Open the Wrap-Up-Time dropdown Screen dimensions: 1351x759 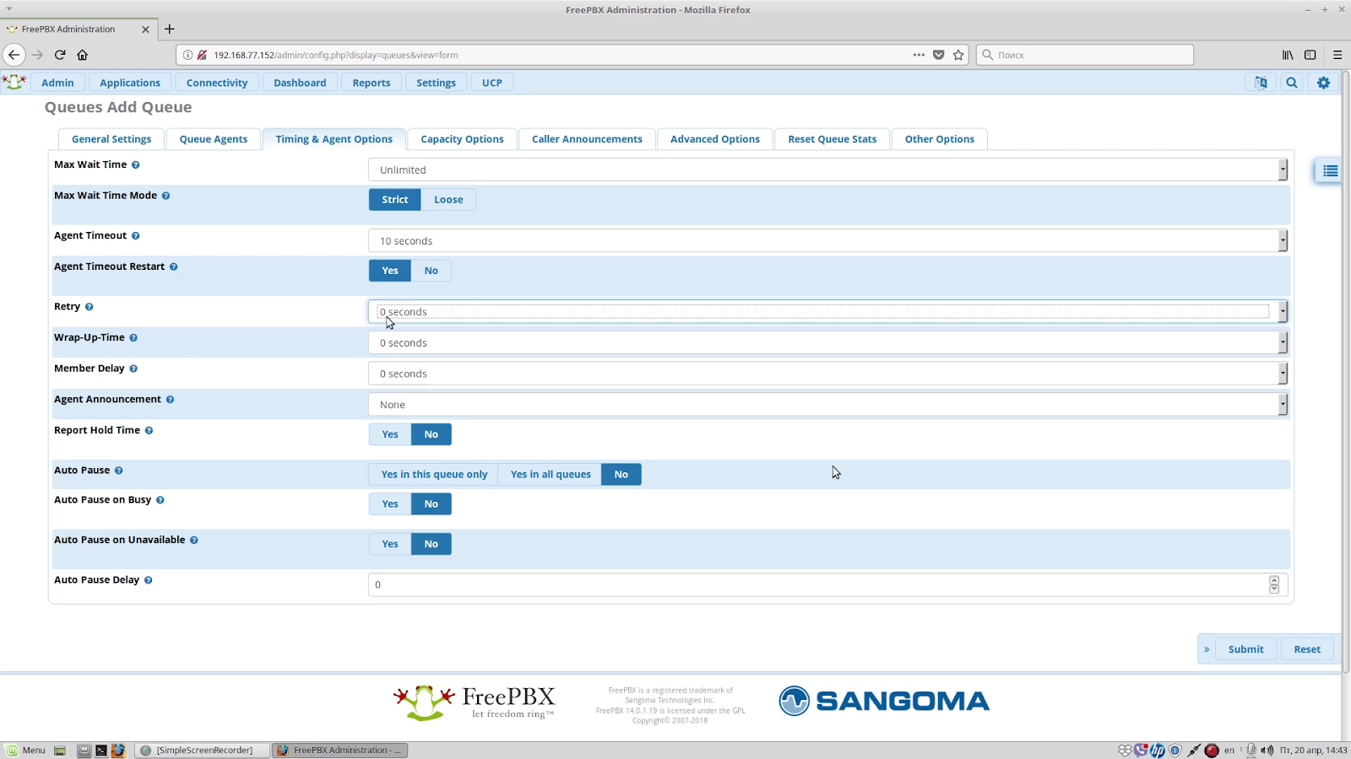(827, 342)
